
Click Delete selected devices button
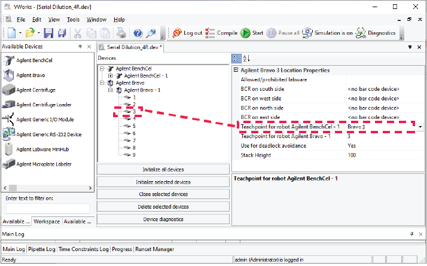pyautogui.click(x=163, y=207)
